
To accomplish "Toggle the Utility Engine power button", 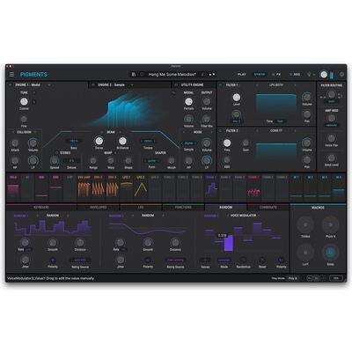I will tap(176, 84).
